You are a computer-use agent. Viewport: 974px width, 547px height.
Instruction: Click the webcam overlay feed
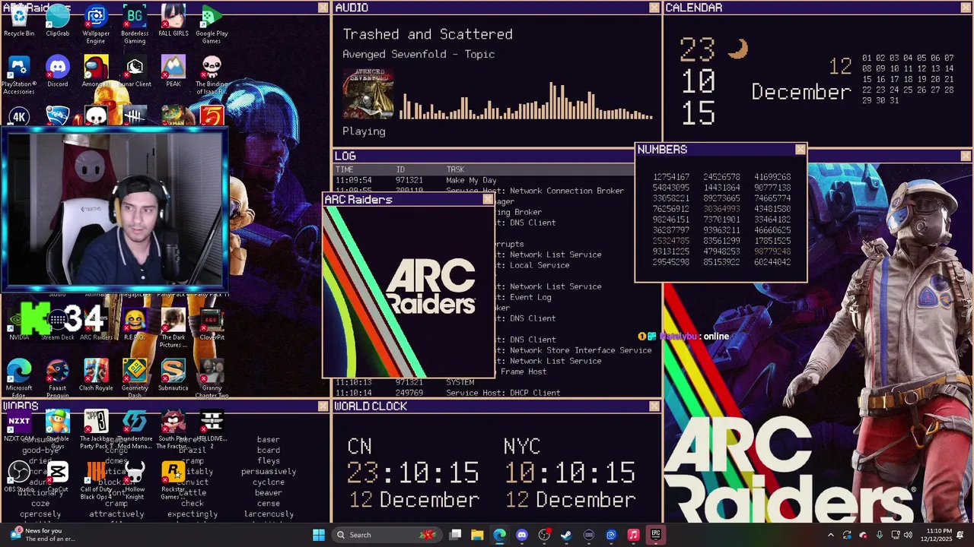114,209
